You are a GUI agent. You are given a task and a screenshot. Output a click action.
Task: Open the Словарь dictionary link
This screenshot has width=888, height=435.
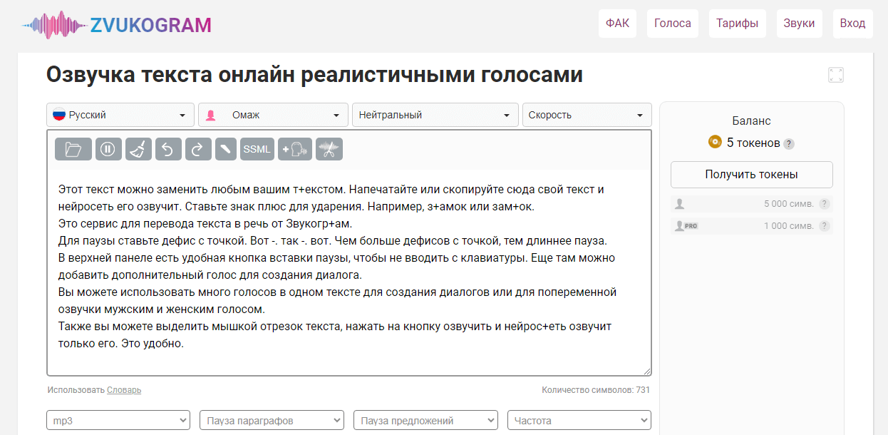click(x=124, y=390)
